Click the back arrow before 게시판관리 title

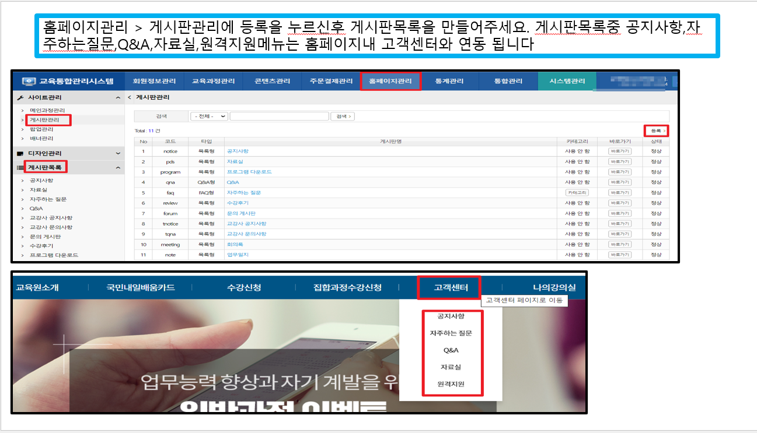(130, 97)
